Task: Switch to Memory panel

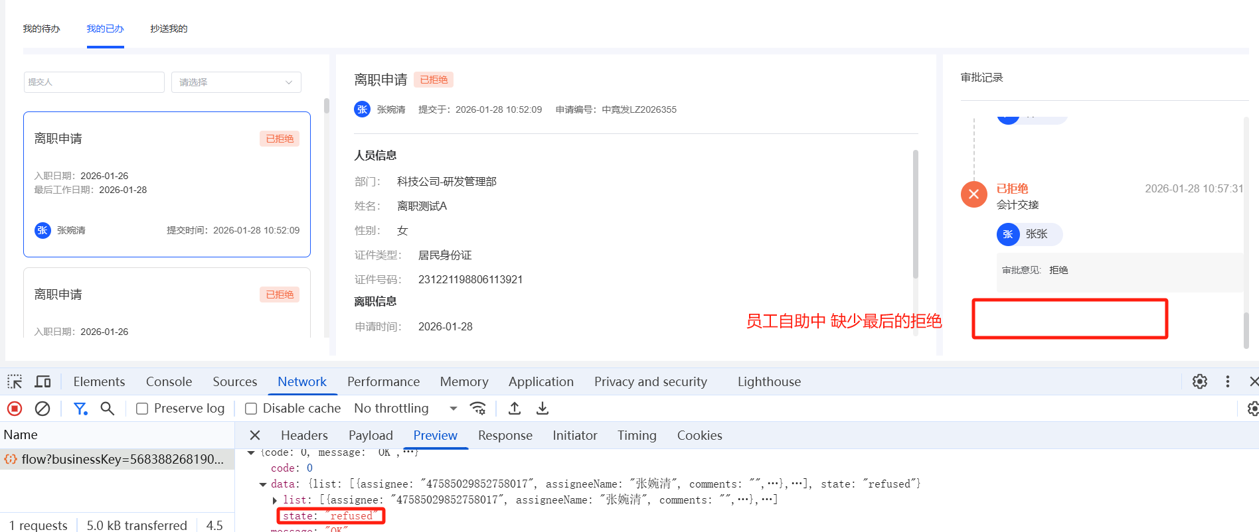Action: click(x=464, y=381)
